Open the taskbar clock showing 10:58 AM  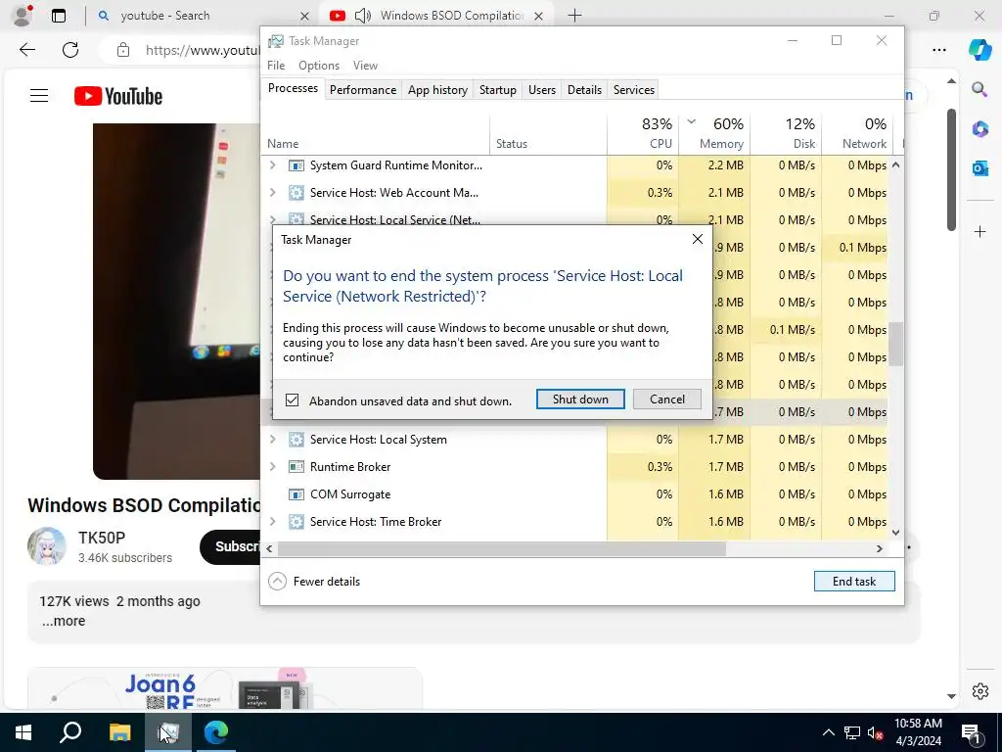pos(918,732)
